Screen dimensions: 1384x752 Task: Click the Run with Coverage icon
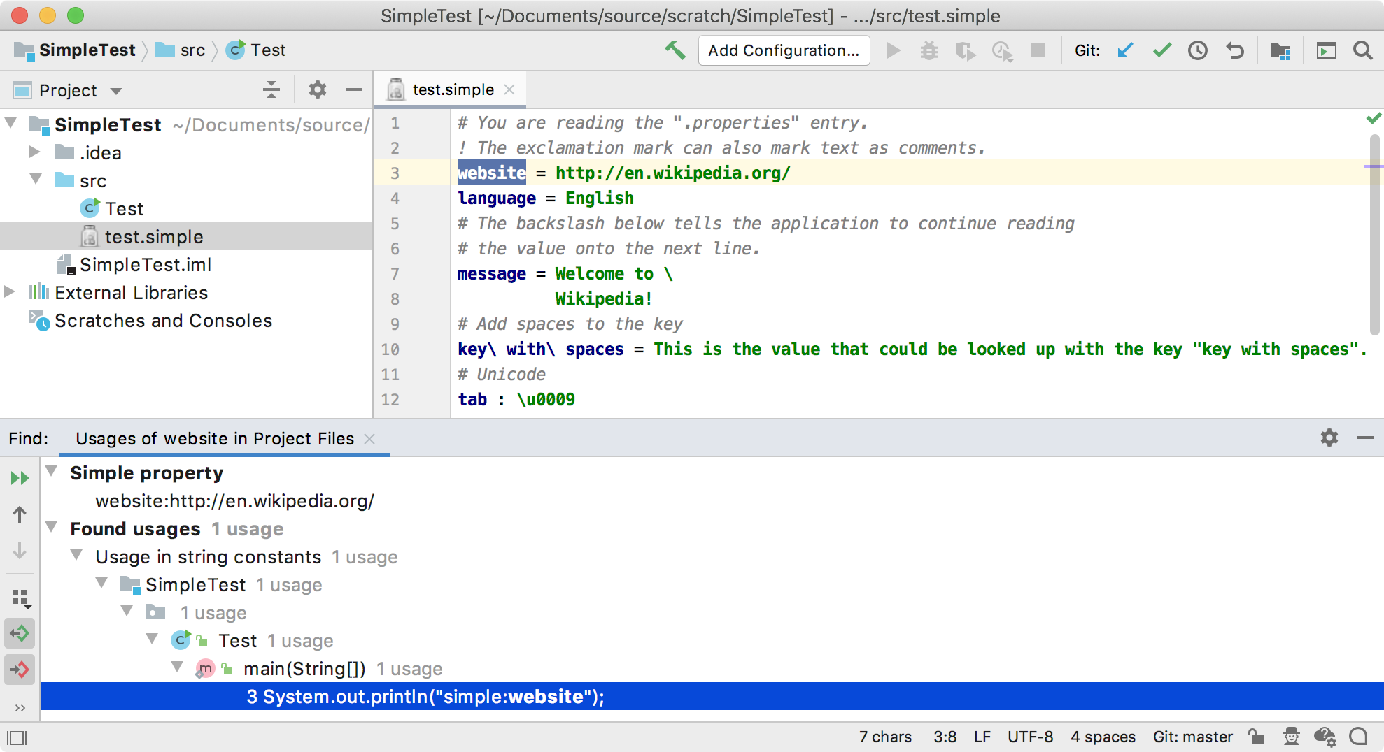966,50
